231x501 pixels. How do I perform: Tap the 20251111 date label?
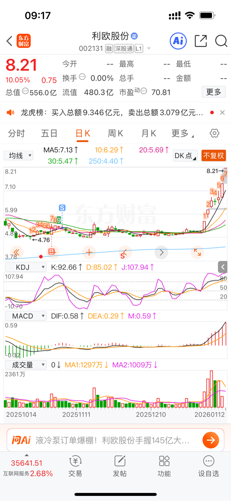[x=76, y=415]
